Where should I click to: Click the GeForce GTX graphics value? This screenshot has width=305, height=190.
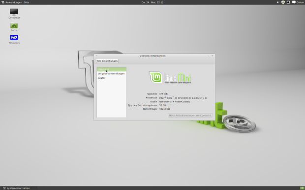[x=175, y=101]
